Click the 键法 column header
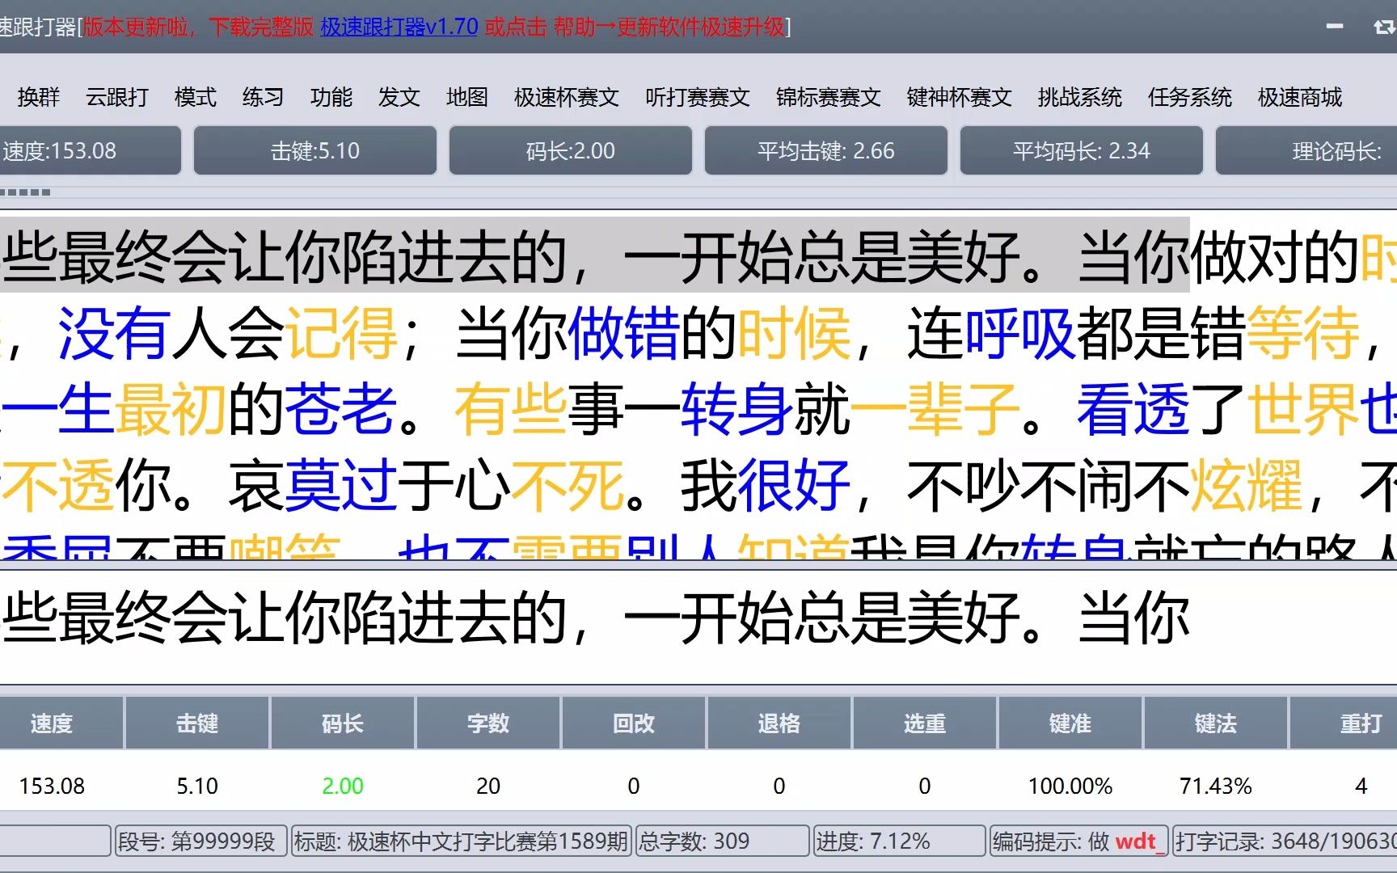The image size is (1397, 873). tap(1216, 723)
